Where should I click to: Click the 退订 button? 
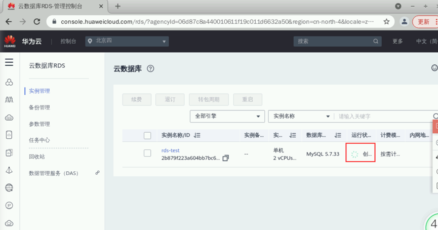pyautogui.click(x=170, y=99)
